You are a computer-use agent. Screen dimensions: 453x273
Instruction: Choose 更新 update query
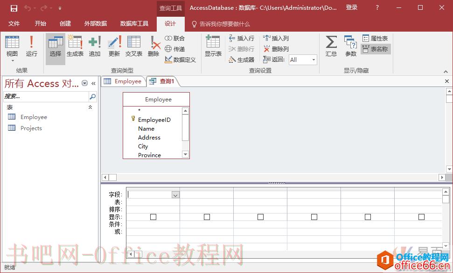(x=114, y=46)
